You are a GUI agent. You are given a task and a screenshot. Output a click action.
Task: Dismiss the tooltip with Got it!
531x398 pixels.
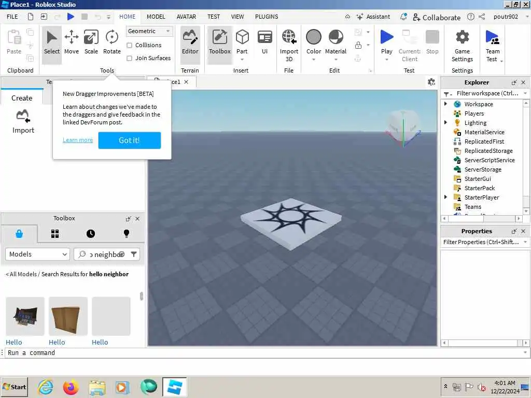129,140
